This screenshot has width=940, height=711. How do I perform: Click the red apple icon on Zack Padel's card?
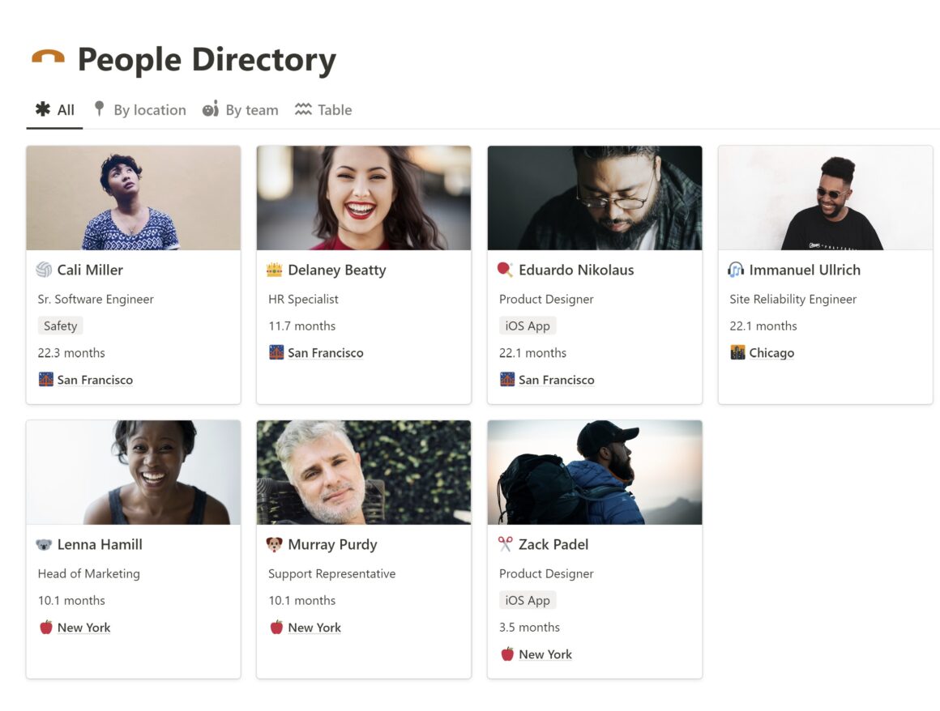(x=507, y=654)
